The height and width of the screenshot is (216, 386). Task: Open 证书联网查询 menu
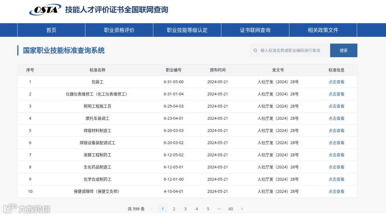tap(255, 30)
